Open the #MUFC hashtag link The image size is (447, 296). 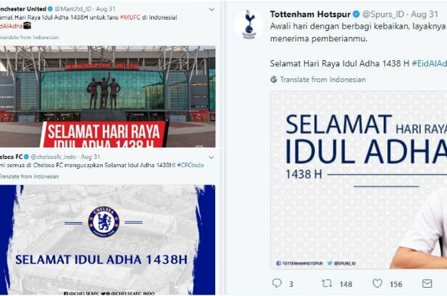(130, 17)
